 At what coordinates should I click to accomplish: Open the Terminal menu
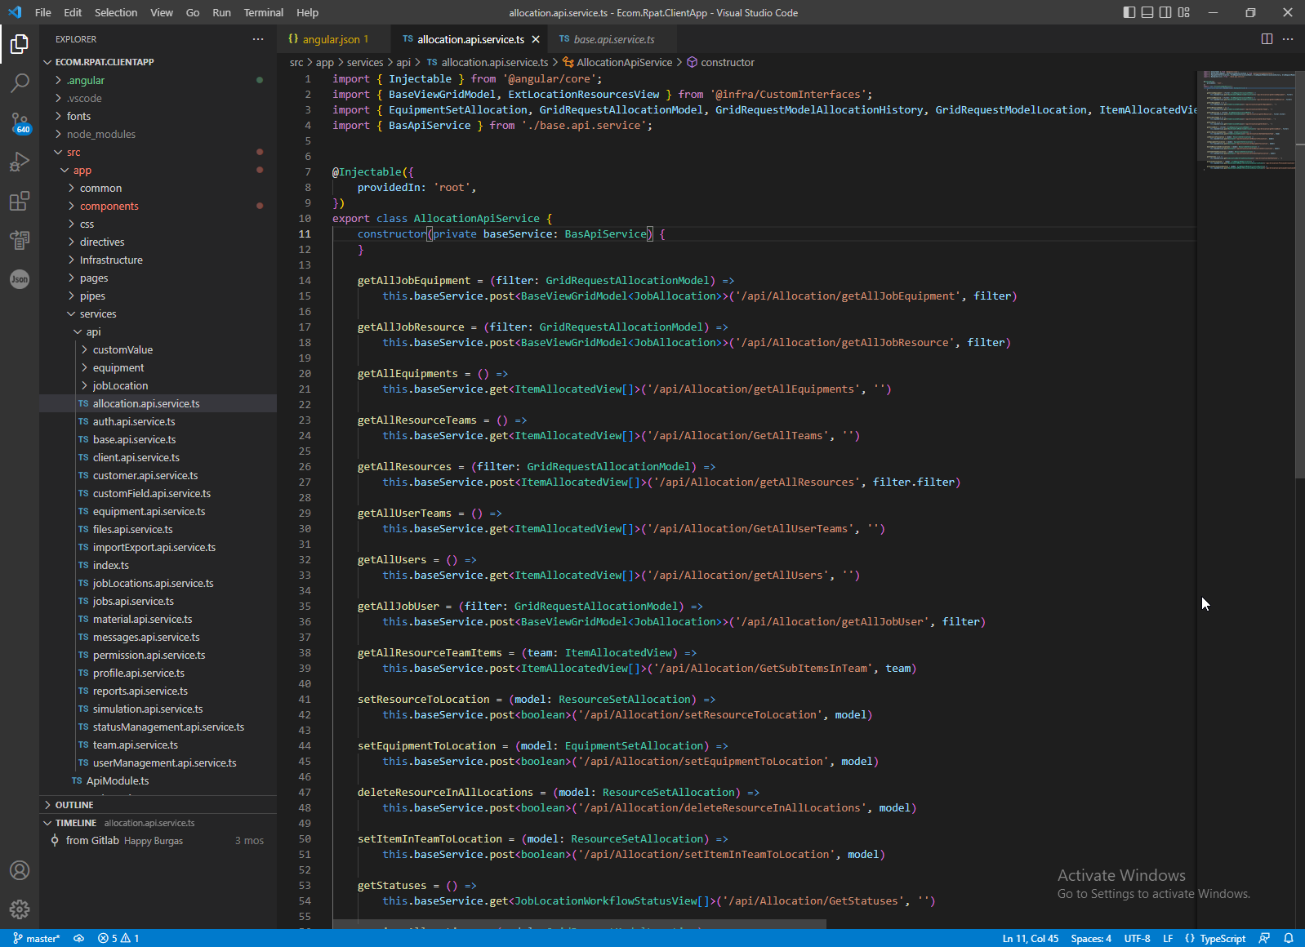pos(263,12)
